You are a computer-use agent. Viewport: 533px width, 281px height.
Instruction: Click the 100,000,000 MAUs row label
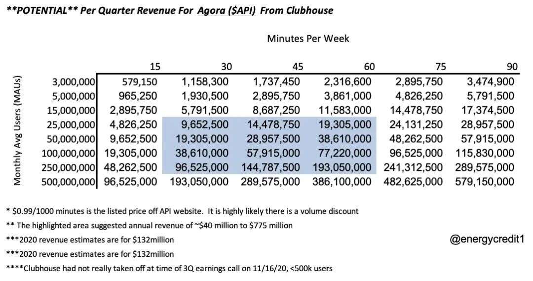click(68, 154)
